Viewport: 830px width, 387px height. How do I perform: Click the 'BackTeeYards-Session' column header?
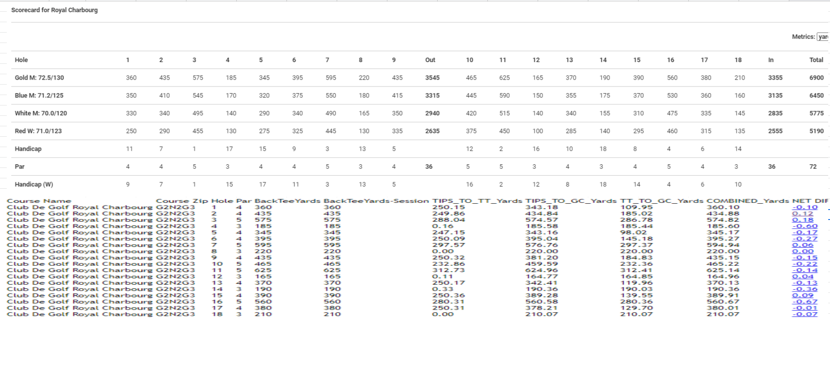click(376, 201)
